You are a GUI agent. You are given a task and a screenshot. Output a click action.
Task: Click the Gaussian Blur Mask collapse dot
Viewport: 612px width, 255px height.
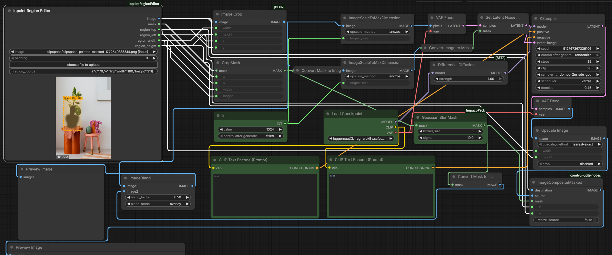tap(418, 117)
